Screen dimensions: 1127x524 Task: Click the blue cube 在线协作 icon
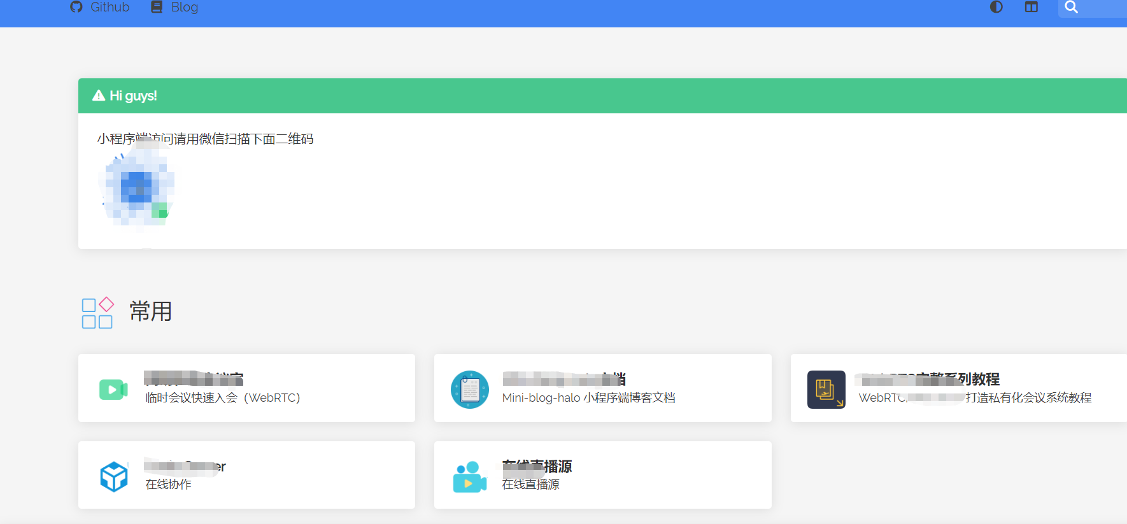coord(114,476)
